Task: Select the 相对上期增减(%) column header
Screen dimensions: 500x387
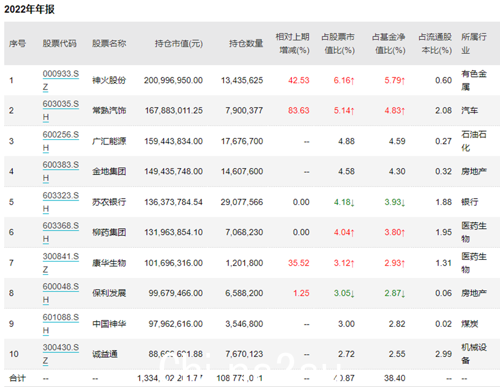Action: tap(292, 44)
